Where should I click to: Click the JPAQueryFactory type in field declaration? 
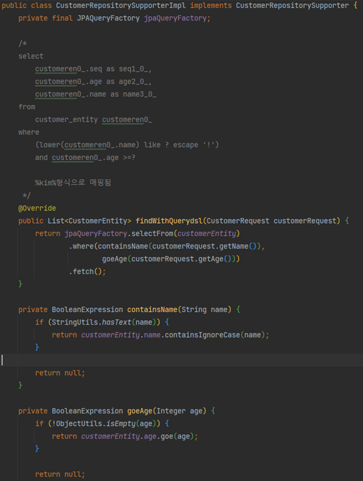coord(108,18)
